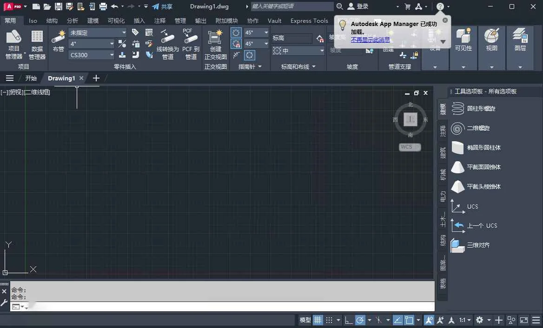Click the Undo arrow icon
Image resolution: width=543 pixels, height=328 pixels.
(x=115, y=6)
